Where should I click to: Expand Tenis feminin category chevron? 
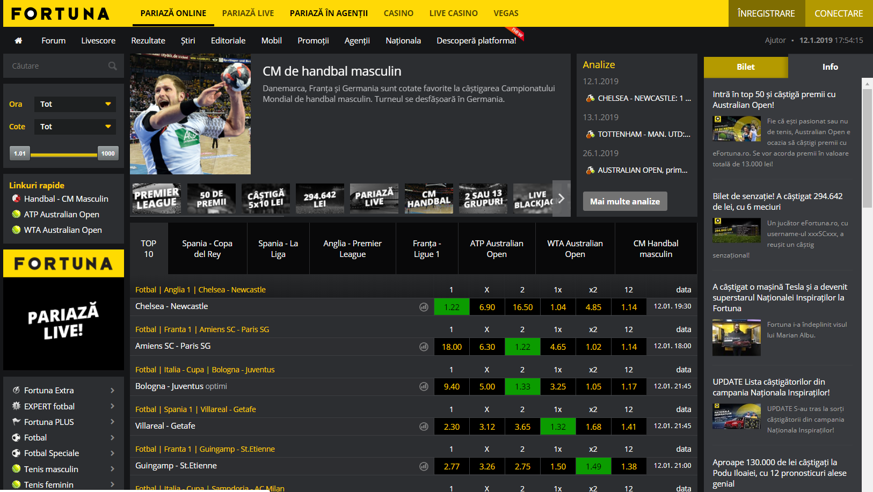[x=112, y=484]
